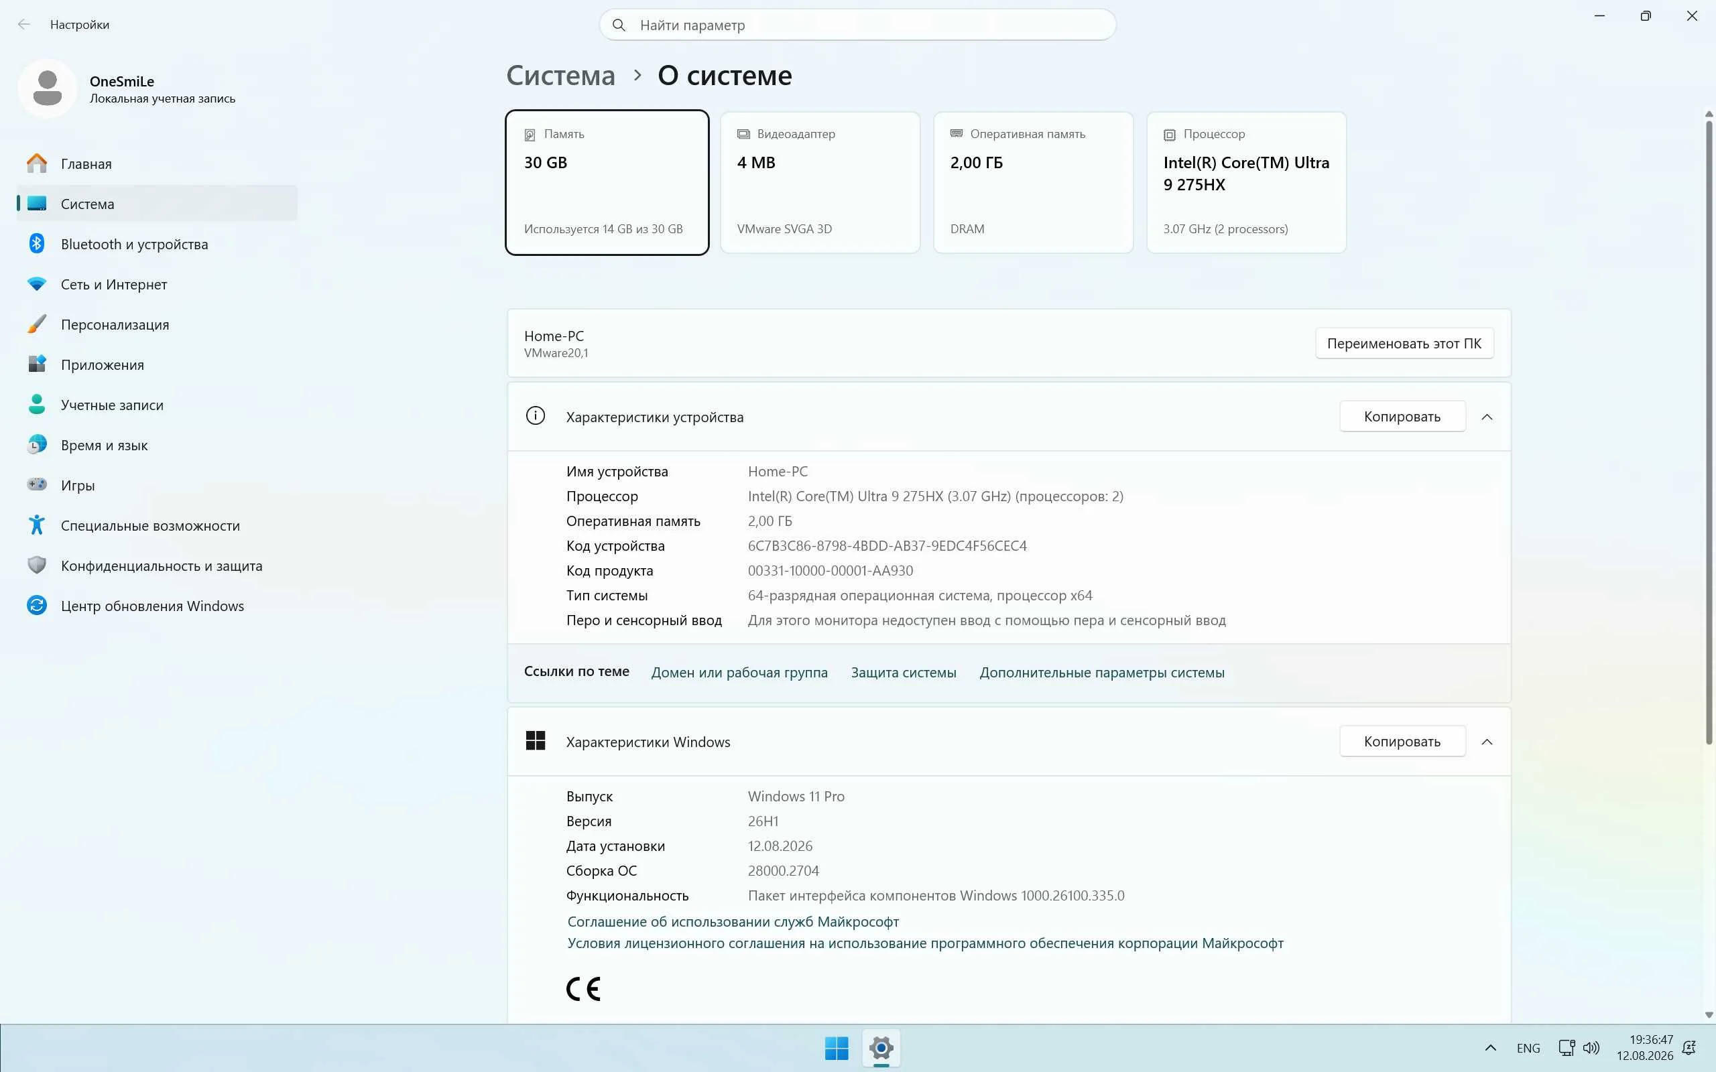The image size is (1716, 1072).
Task: Go to Сеть и Интернет settings
Action: pos(157,284)
